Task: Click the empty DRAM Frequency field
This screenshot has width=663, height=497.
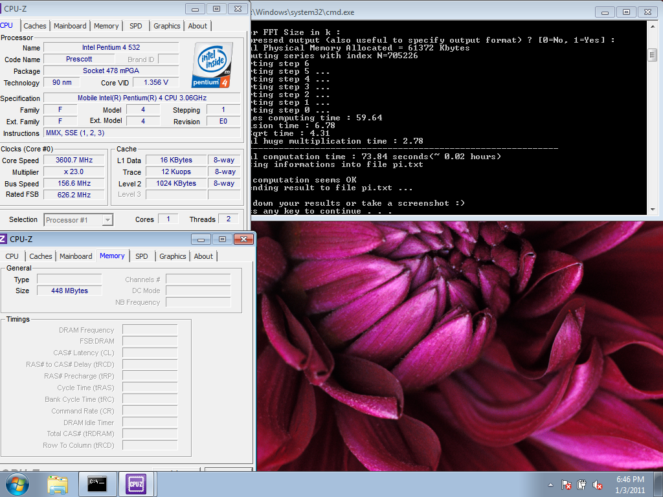Action: (x=150, y=330)
